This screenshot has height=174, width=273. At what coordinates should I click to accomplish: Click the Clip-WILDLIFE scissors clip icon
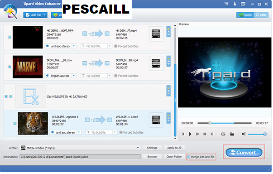[x=30, y=97]
